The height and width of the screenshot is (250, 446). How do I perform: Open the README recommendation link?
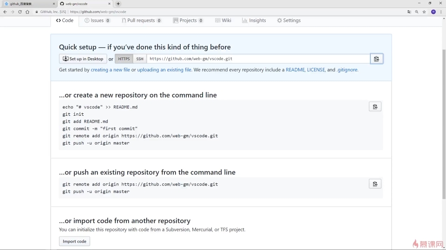point(295,70)
